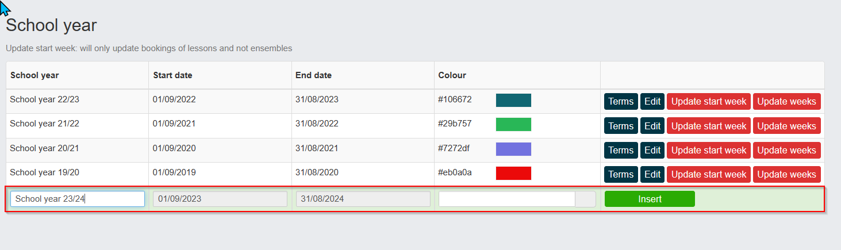
Task: Click end date 31/08/2020
Action: tap(317, 172)
